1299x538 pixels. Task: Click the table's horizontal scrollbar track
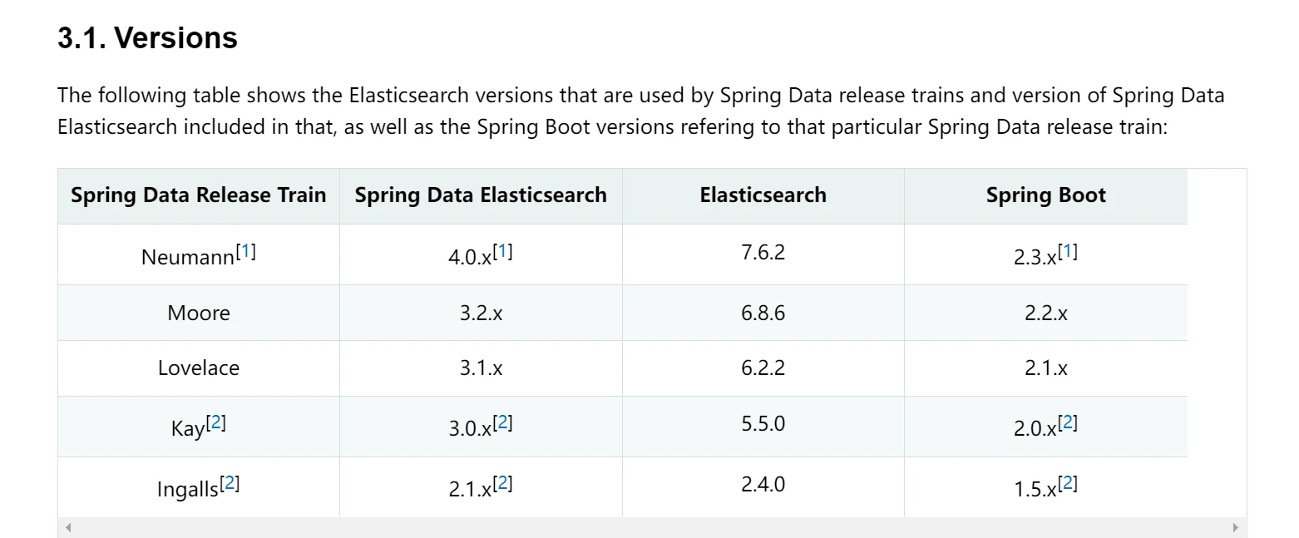(x=652, y=527)
